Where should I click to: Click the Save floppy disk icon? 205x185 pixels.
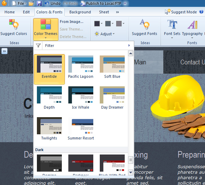39,3
